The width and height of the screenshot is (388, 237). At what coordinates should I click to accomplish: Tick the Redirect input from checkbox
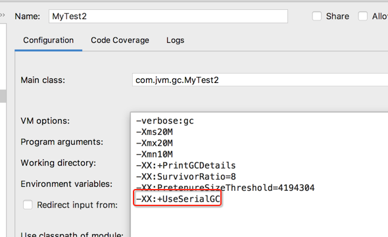click(28, 205)
